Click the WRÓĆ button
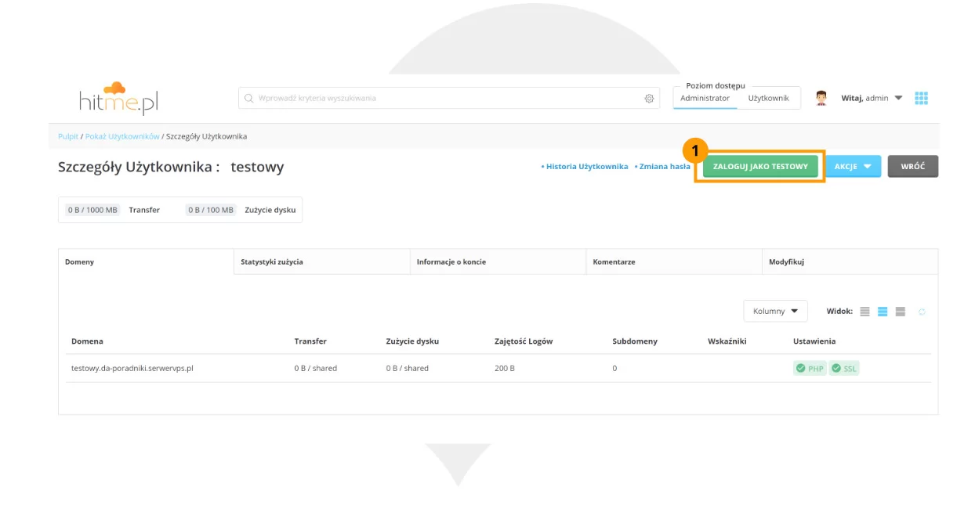 (x=913, y=167)
